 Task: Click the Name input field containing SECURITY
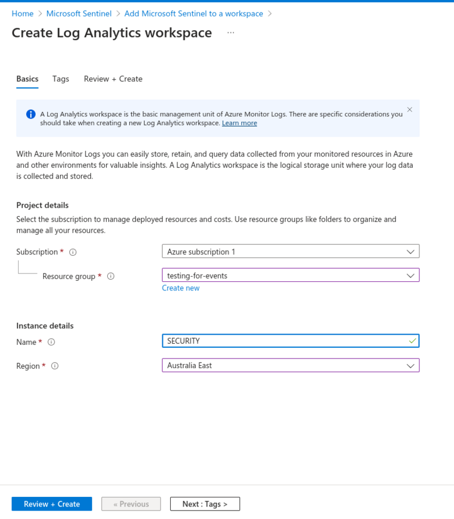coord(291,340)
